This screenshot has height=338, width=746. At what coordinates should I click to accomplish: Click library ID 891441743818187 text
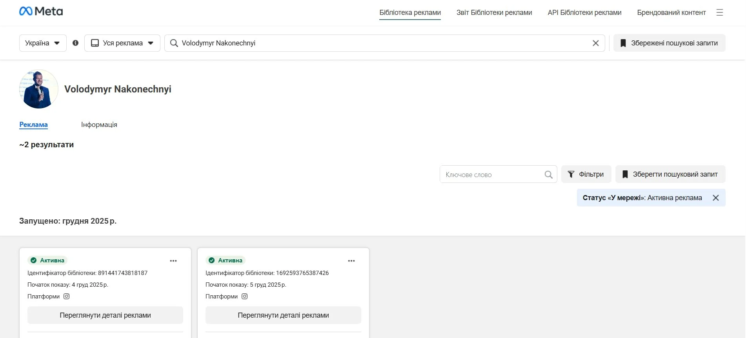pyautogui.click(x=87, y=273)
